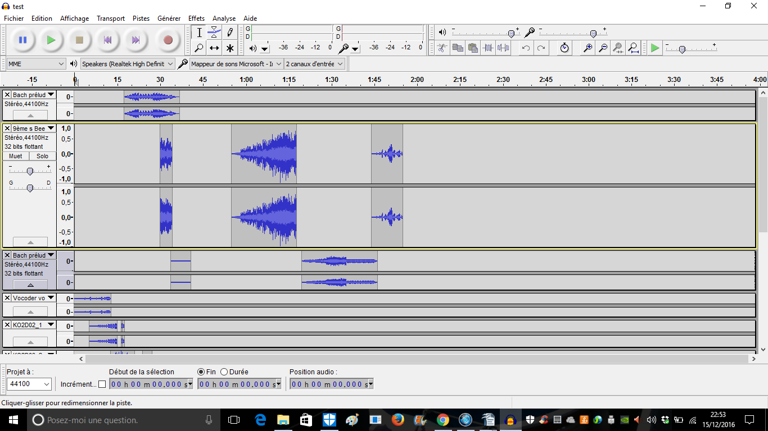Open the Générer menu
The height and width of the screenshot is (431, 768).
tap(169, 19)
